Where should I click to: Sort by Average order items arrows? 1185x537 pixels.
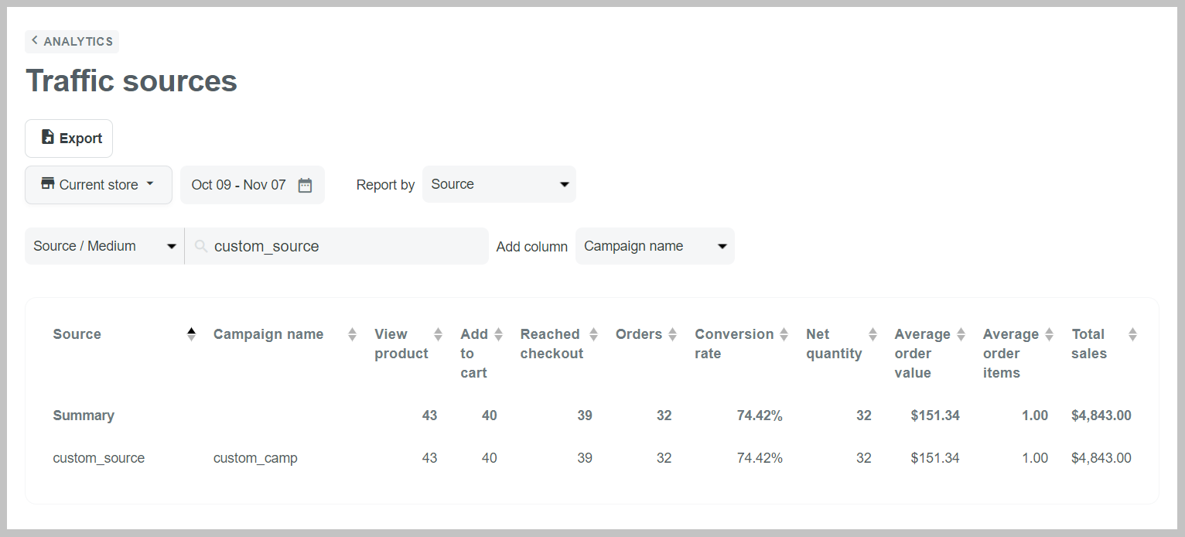point(1049,334)
